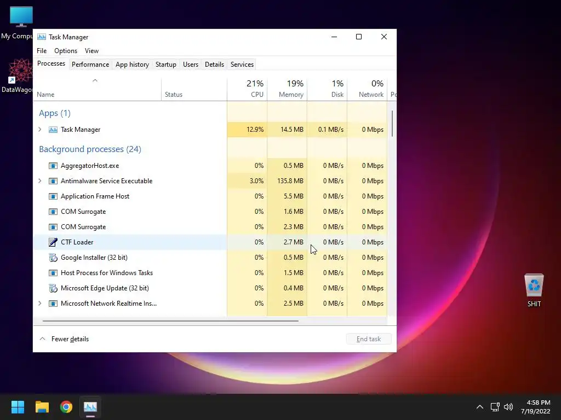Image resolution: width=561 pixels, height=420 pixels.
Task: Collapse to Fewer details view
Action: 65,339
